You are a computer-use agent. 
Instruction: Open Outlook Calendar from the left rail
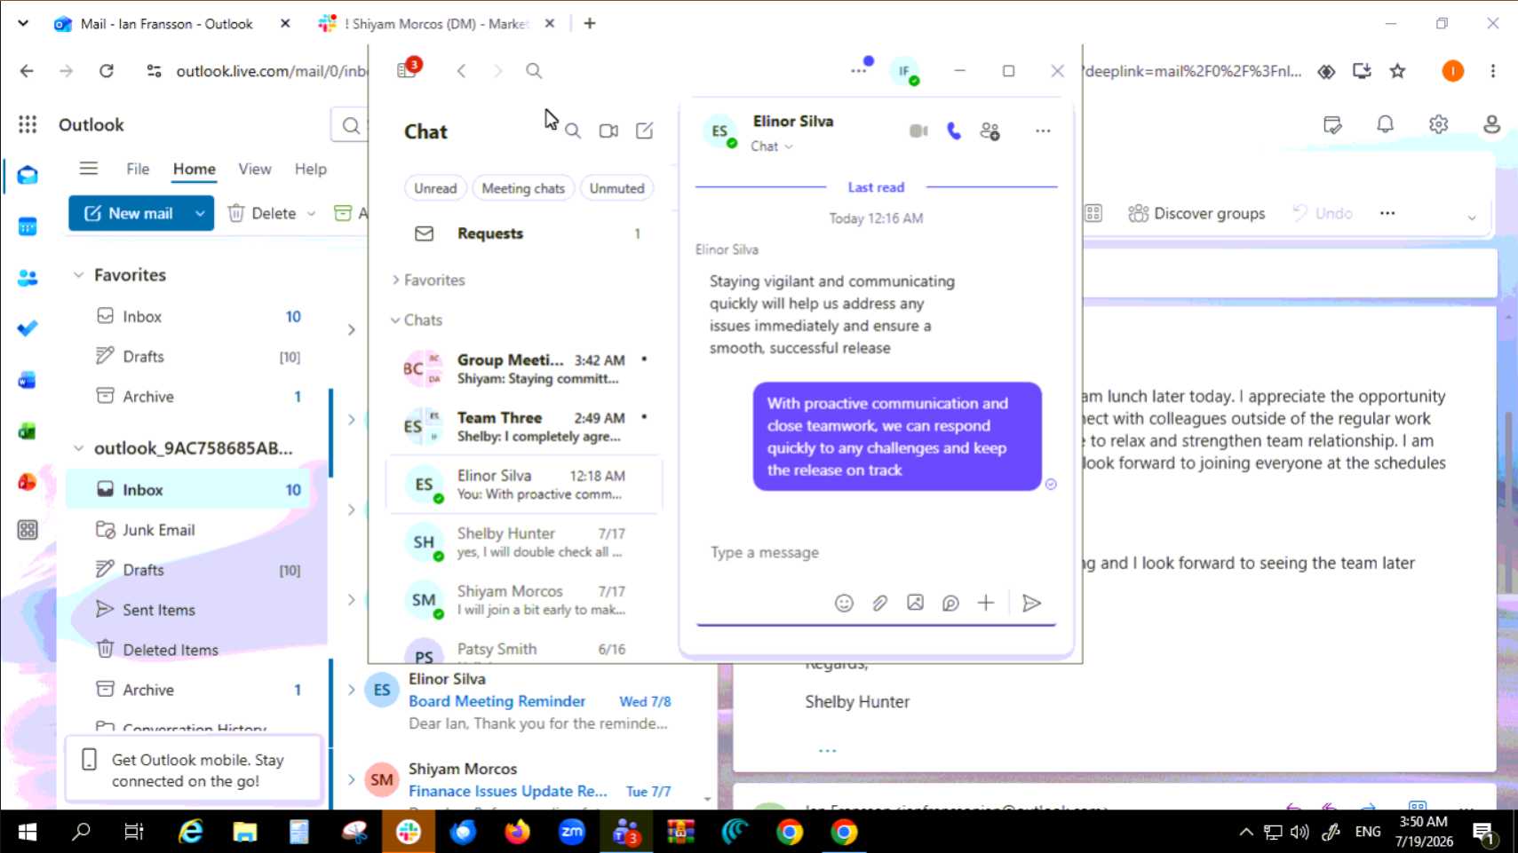[x=28, y=226]
